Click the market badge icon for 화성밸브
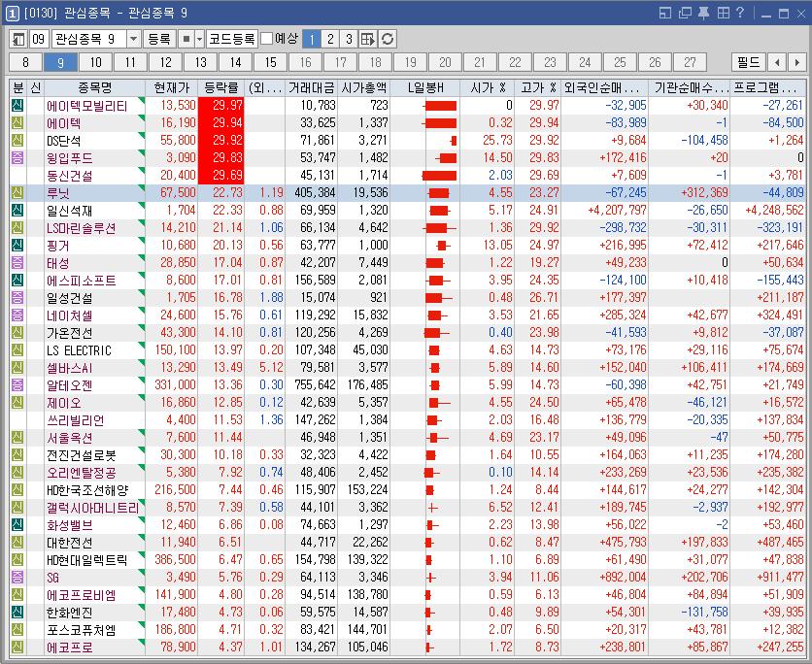The height and width of the screenshot is (664, 812). point(17,525)
